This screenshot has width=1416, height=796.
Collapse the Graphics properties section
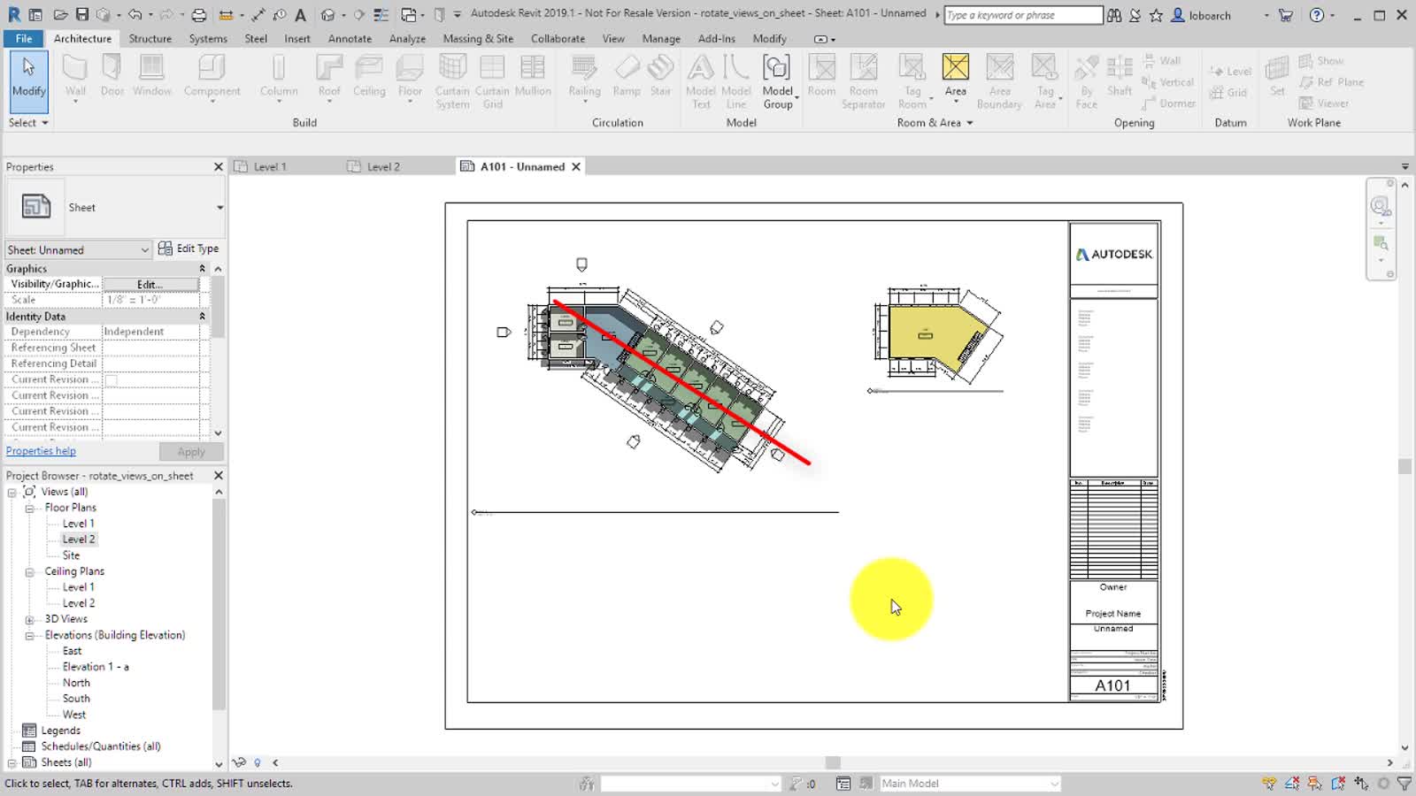202,268
